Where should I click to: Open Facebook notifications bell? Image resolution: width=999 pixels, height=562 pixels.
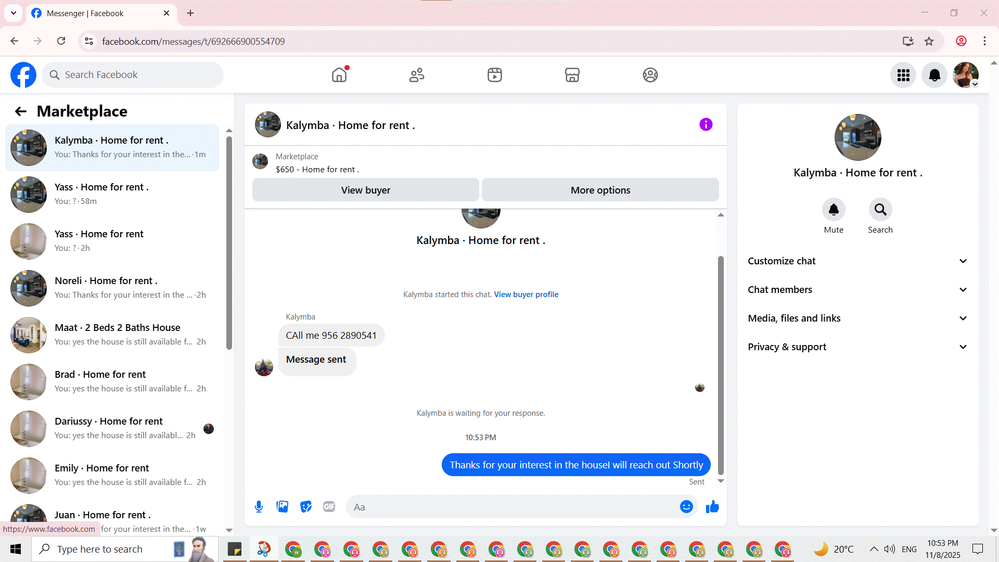934,75
